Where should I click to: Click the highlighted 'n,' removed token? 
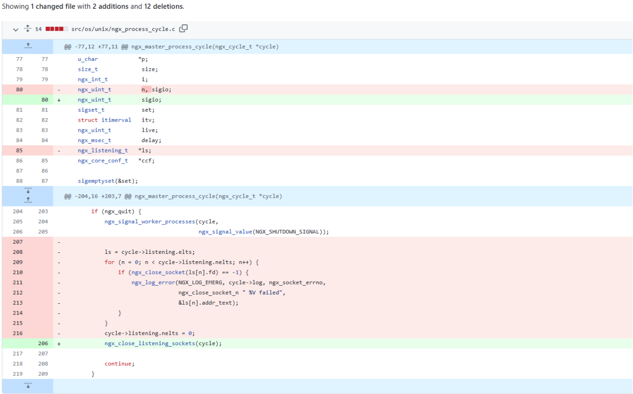click(146, 89)
